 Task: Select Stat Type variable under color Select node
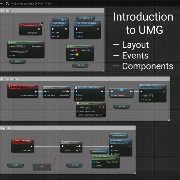tap(80, 65)
